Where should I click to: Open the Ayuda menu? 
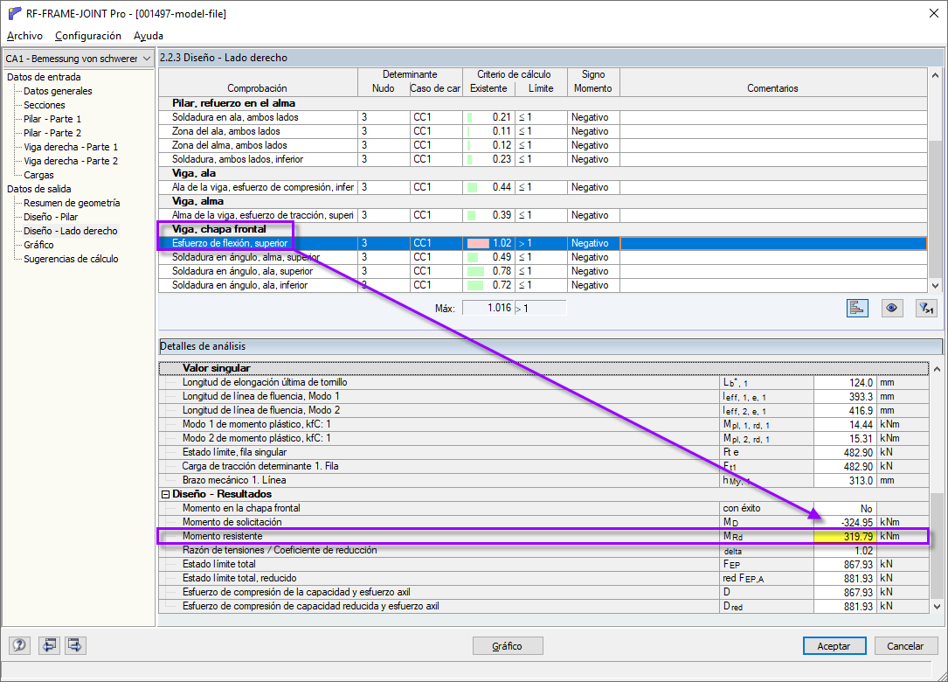(x=149, y=36)
